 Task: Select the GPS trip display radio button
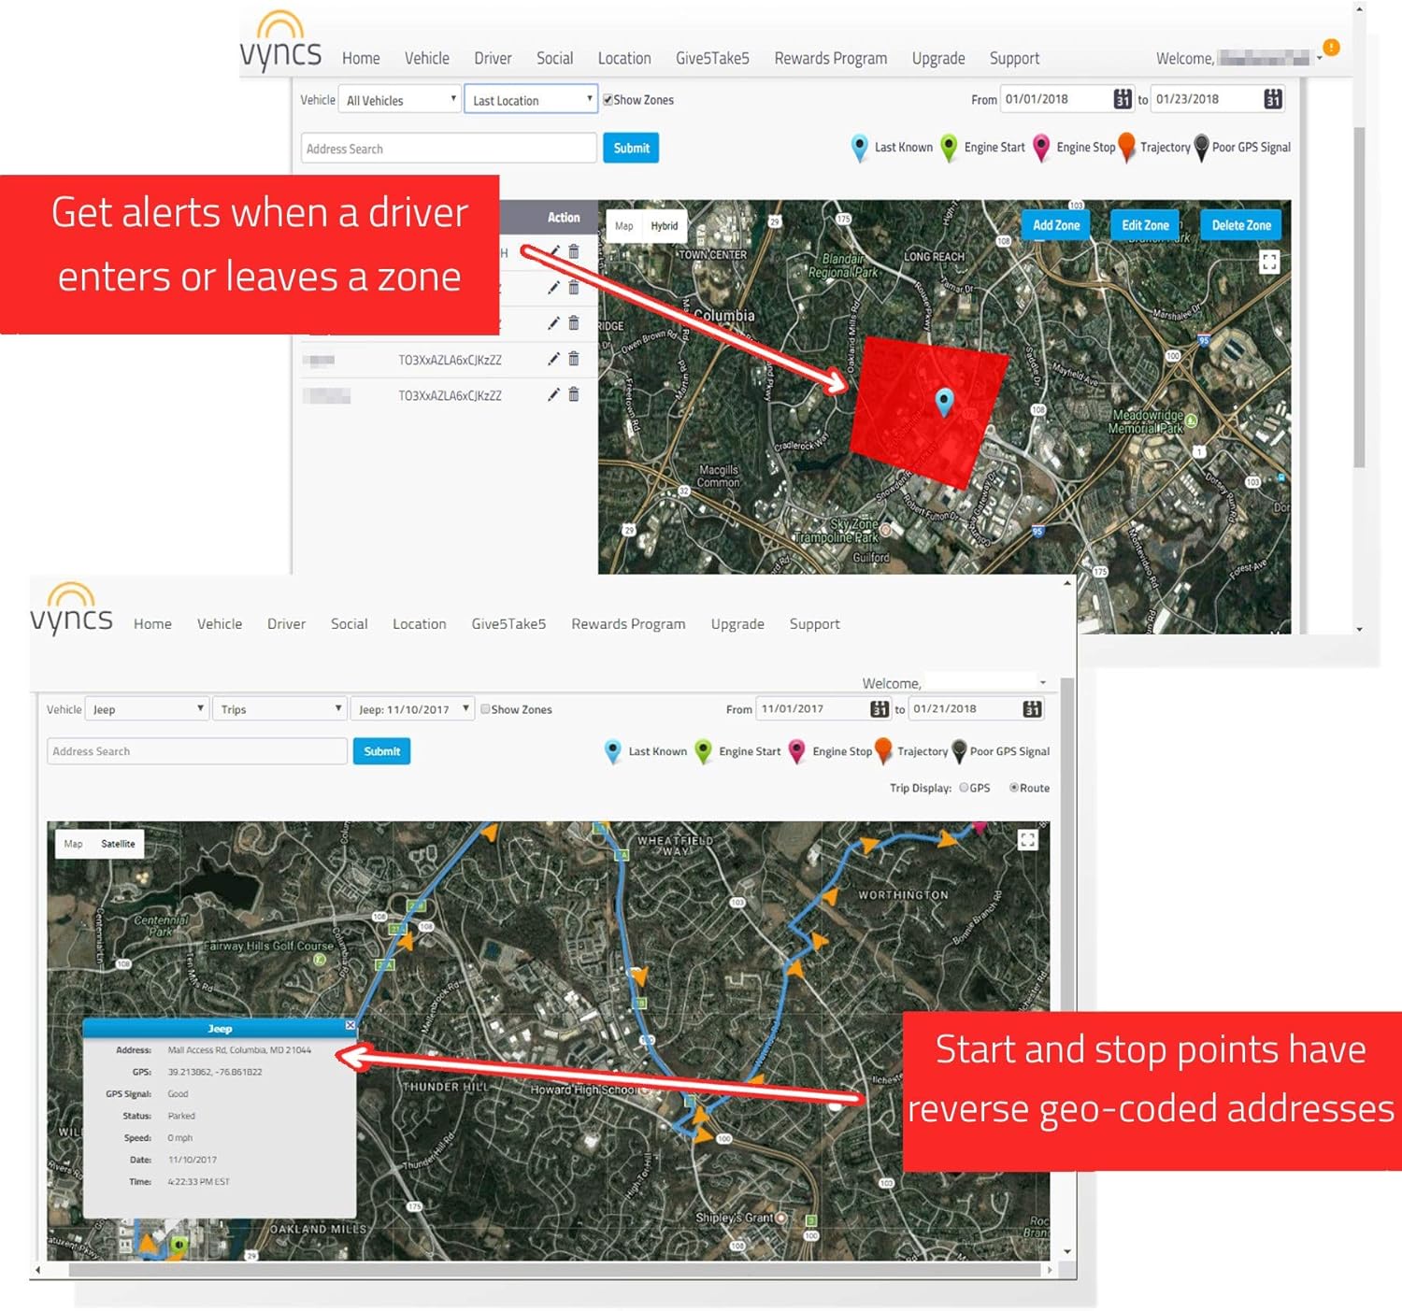[x=964, y=788]
